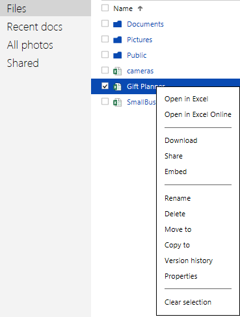Open Version history from context menu
This screenshot has width=240, height=317.
(x=189, y=260)
